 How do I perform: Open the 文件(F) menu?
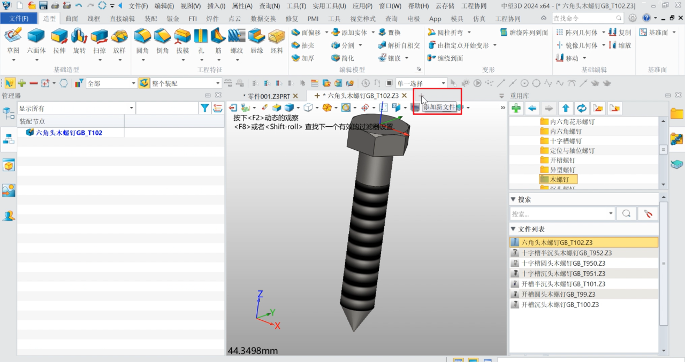(x=138, y=6)
